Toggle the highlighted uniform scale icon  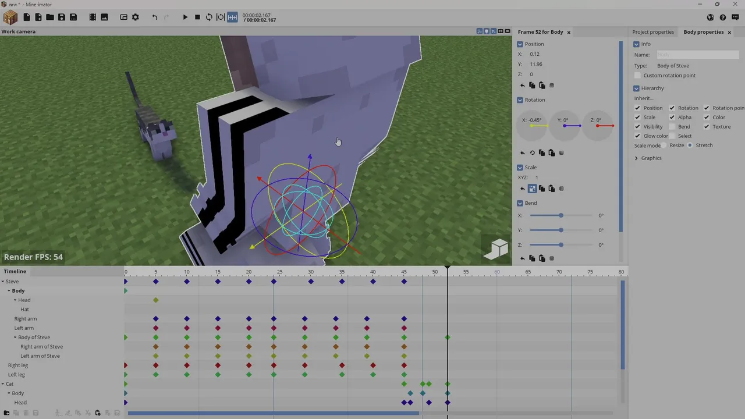pos(532,189)
